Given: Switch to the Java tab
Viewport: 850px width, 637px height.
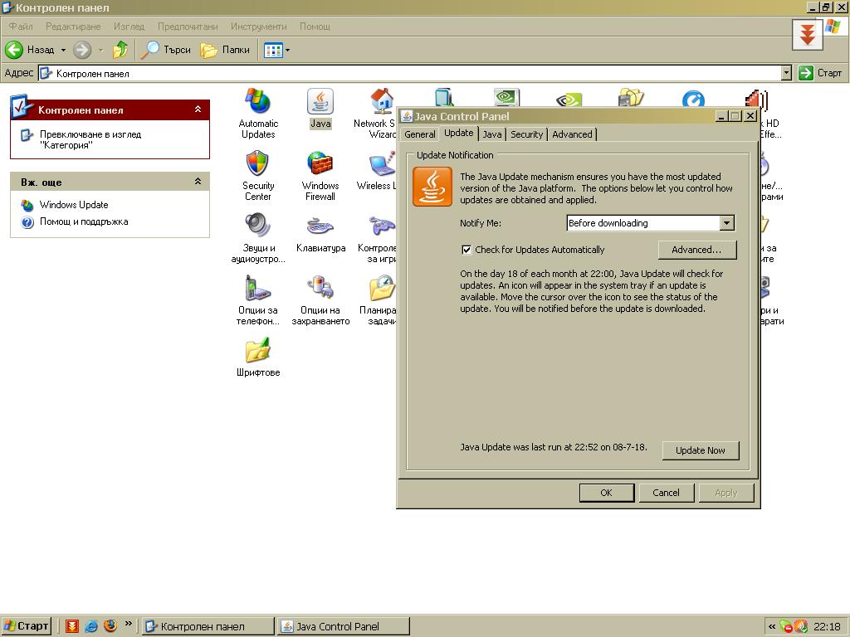Looking at the screenshot, I should click(492, 134).
